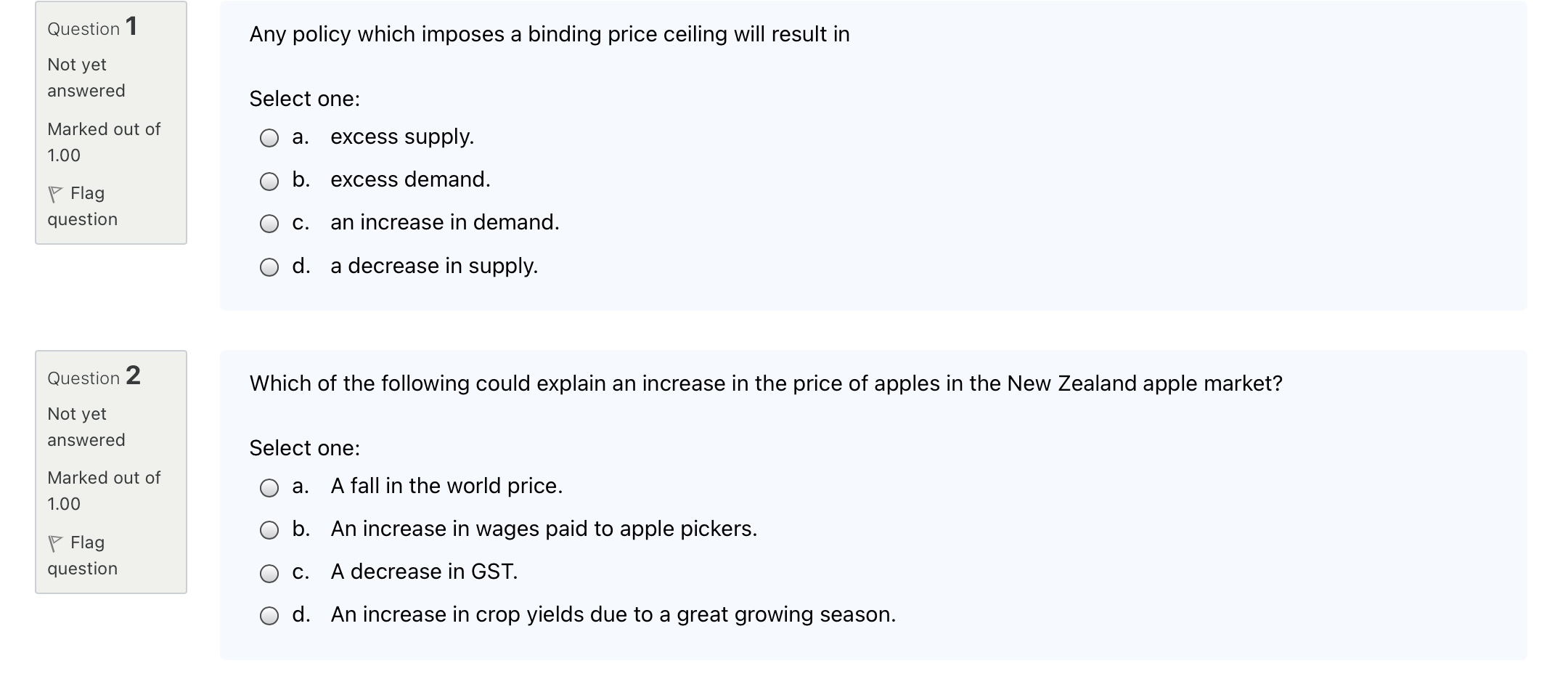Select answer d. An increase in crop yields
Screen dimensions: 1568x687
point(269,617)
